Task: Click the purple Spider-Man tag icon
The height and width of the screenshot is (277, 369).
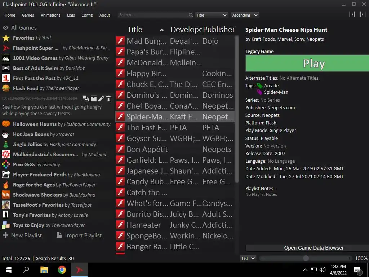Action: pos(259,92)
